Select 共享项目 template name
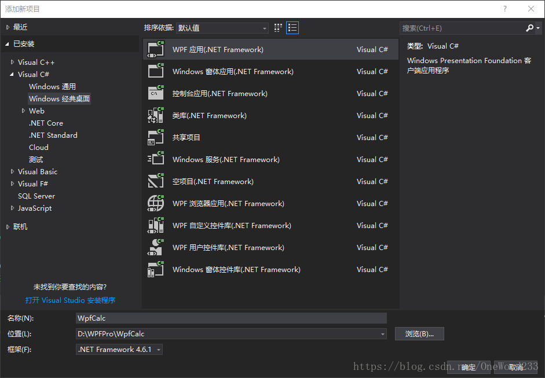The image size is (545, 378). click(x=186, y=137)
